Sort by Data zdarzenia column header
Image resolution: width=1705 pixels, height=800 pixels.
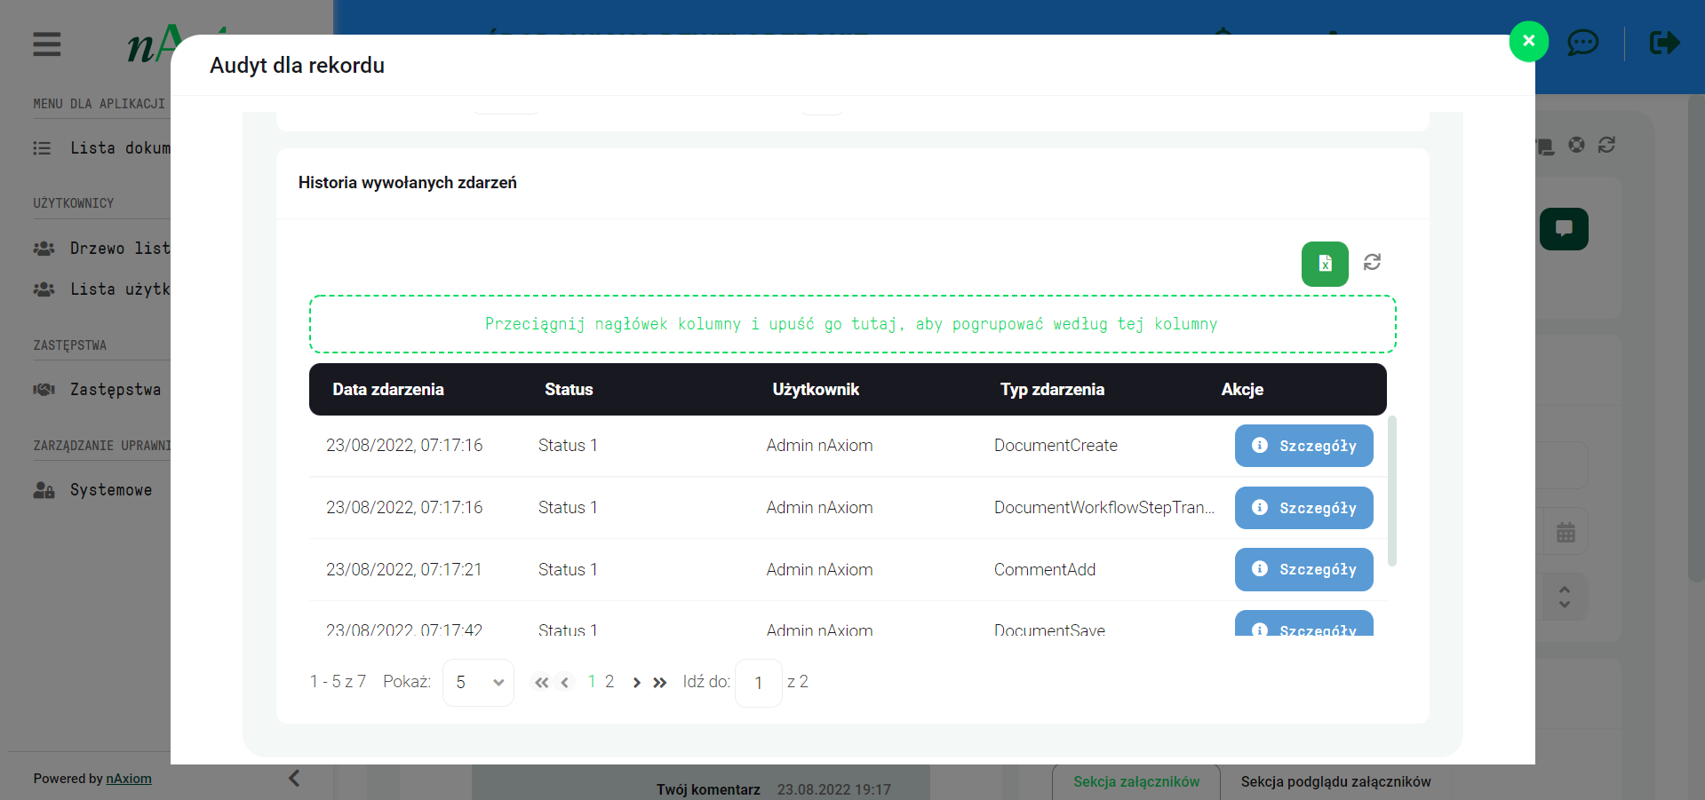point(388,390)
